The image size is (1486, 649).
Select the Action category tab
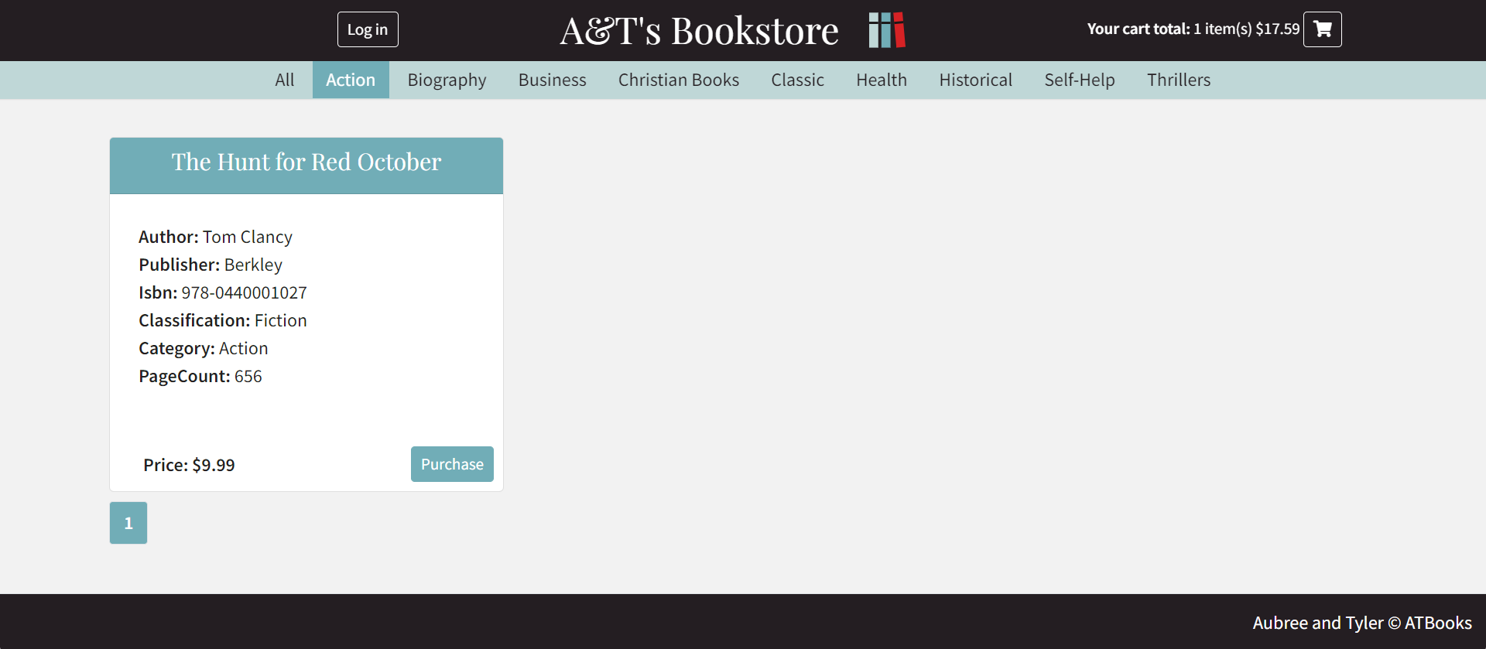pyautogui.click(x=351, y=80)
